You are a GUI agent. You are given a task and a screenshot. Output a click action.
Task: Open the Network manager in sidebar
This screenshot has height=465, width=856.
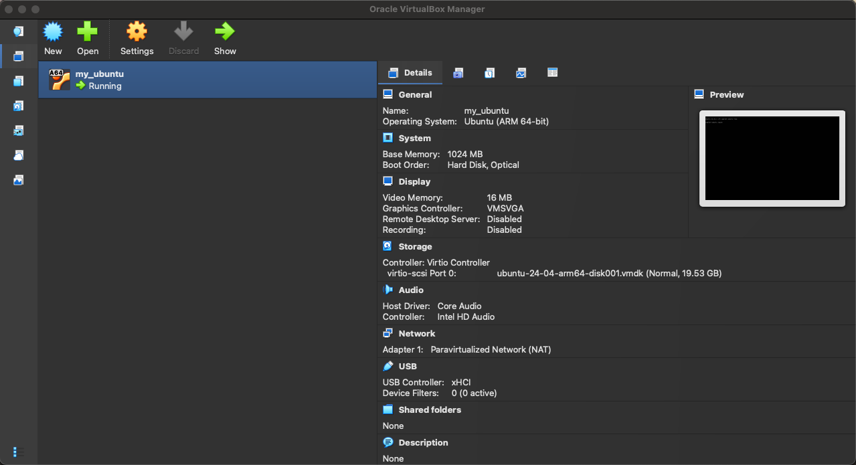point(19,130)
